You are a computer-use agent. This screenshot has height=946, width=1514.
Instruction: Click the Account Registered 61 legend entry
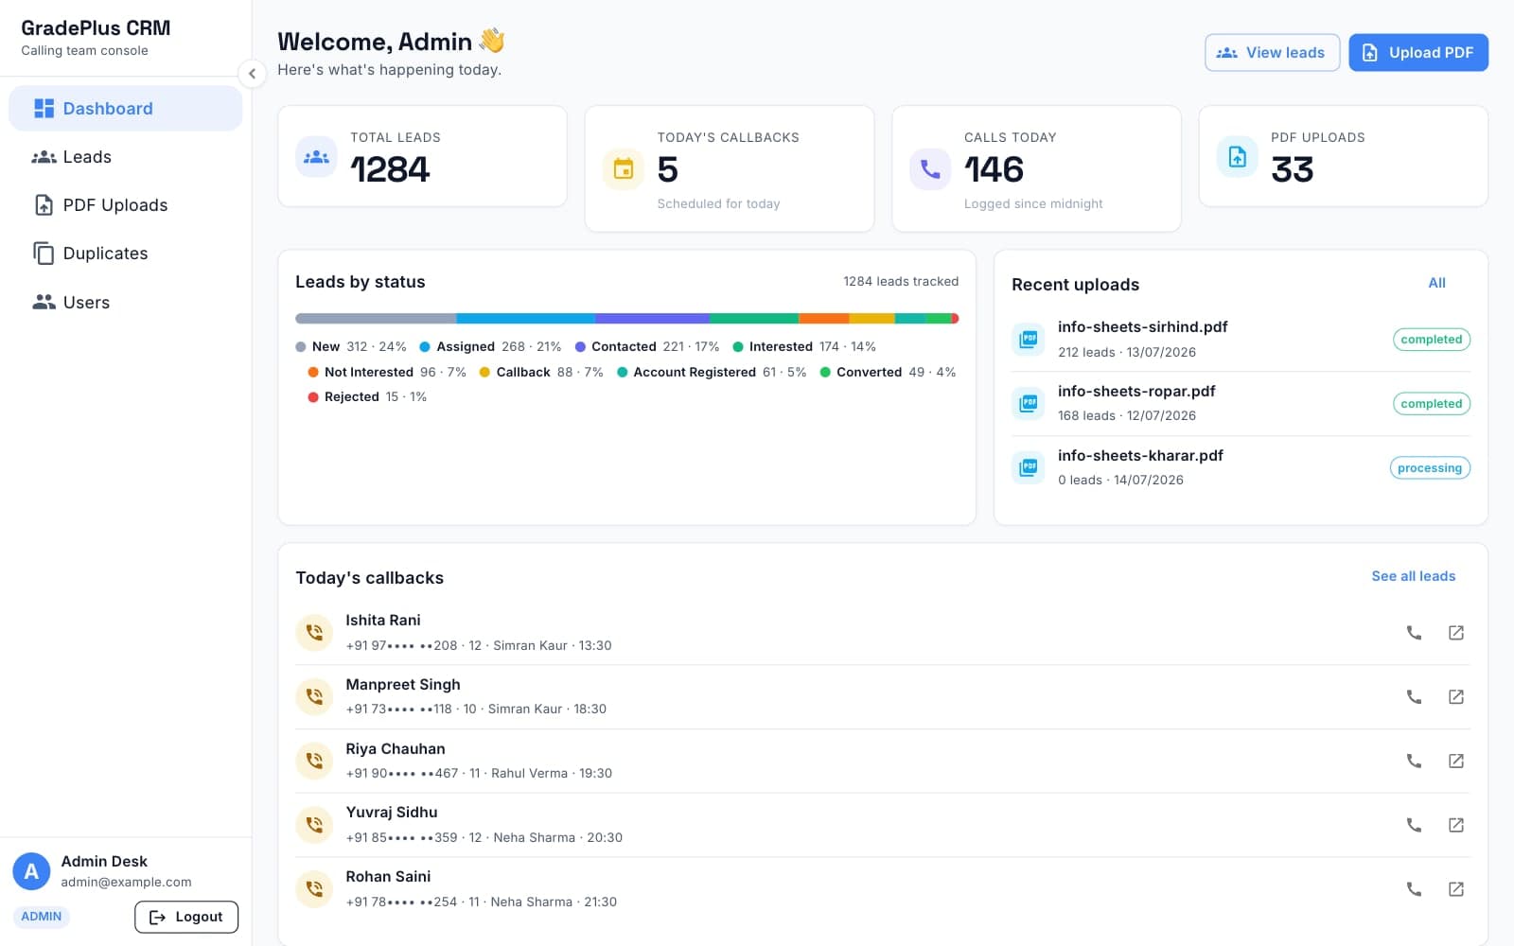tap(712, 373)
